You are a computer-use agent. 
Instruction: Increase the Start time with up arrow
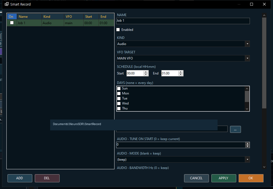pos(146,72)
